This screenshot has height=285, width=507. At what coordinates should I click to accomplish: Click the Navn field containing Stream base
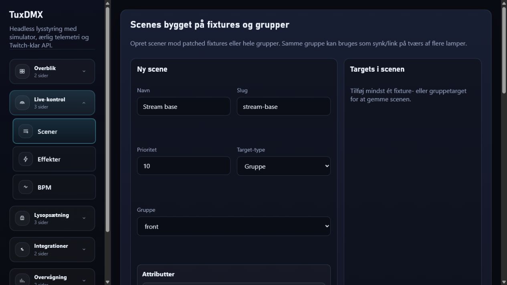pos(184,106)
